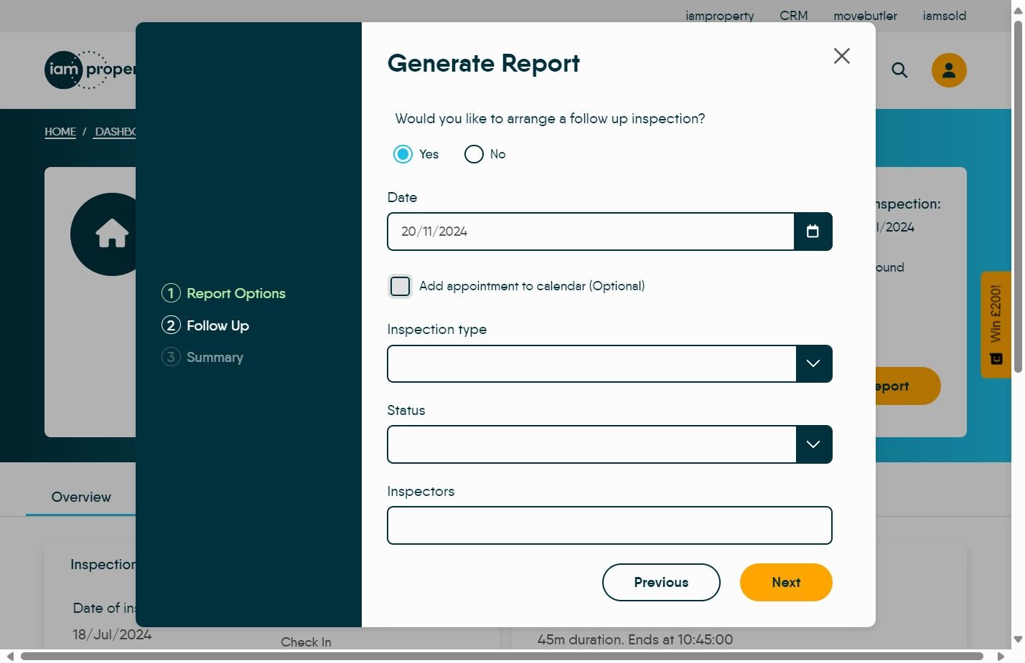Click the Inspectors input field
1025x663 pixels.
[609, 525]
